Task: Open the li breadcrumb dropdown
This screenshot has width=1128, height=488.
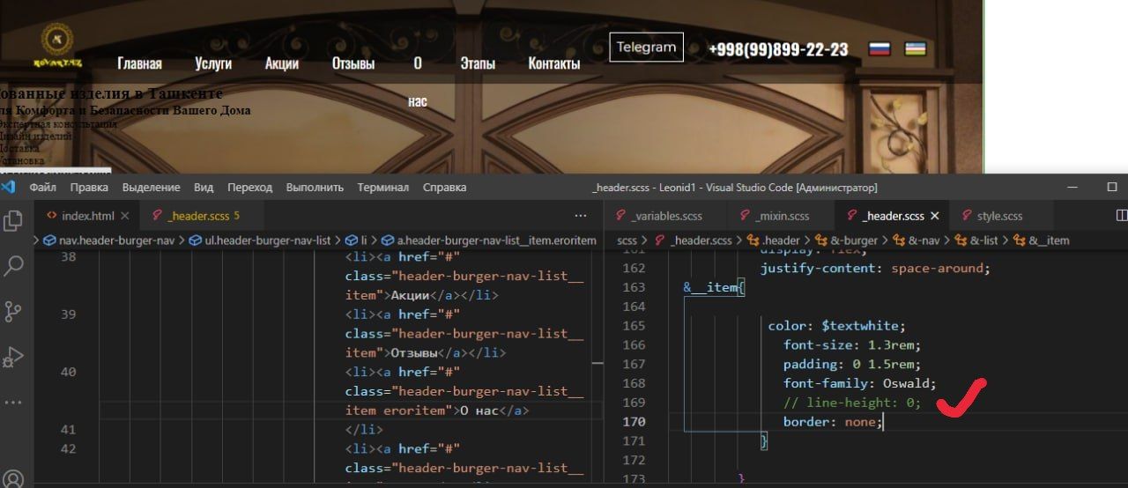Action: pos(356,240)
